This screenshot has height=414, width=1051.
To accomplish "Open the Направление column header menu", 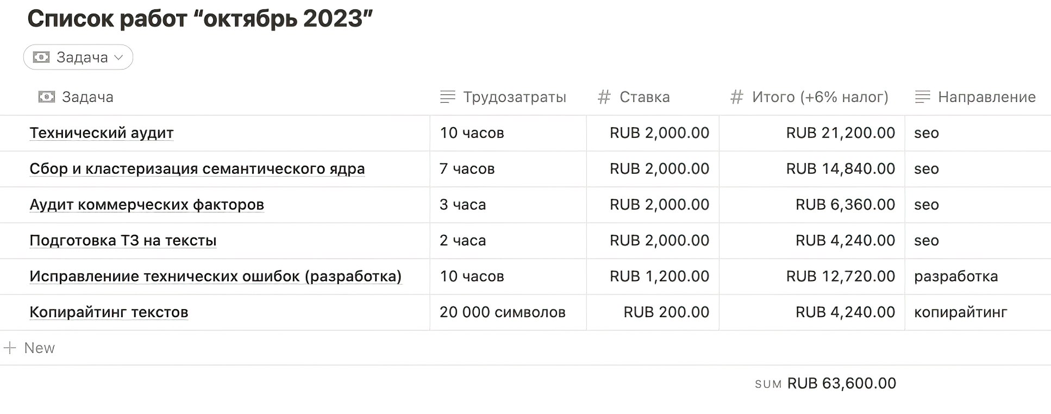I will click(986, 97).
